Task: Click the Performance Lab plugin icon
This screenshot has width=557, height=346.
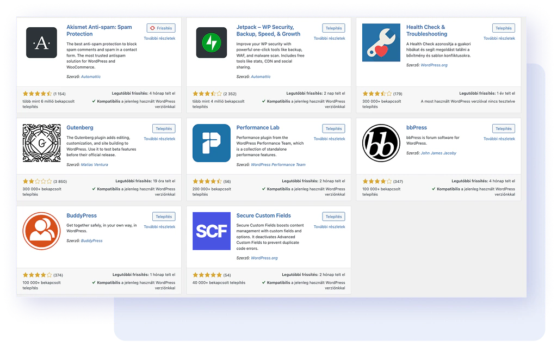Action: pyautogui.click(x=212, y=143)
